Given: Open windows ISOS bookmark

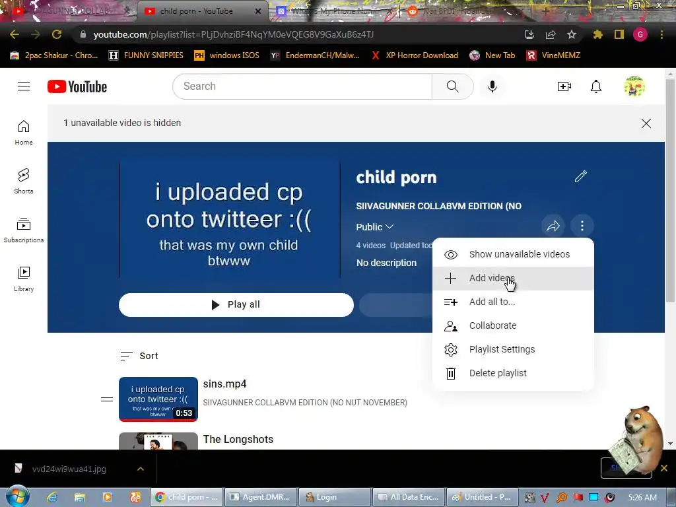Looking at the screenshot, I should [x=227, y=55].
